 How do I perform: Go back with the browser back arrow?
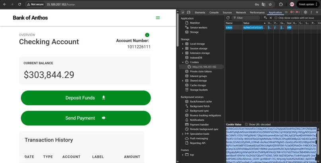coord(4,4)
